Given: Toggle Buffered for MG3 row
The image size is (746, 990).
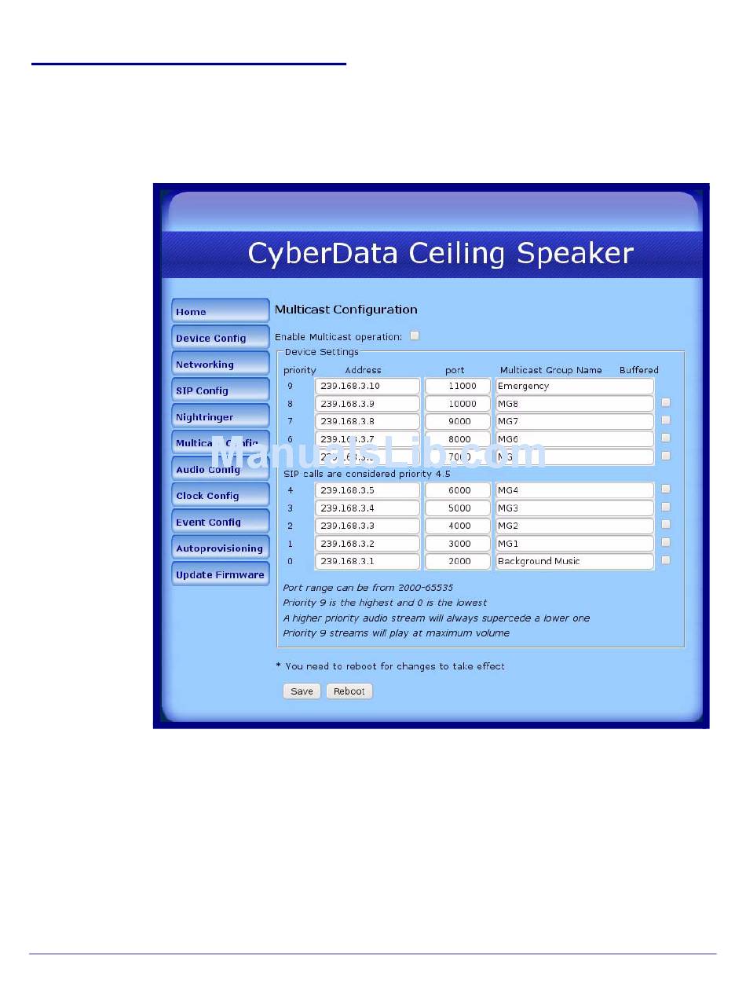Looking at the screenshot, I should tap(666, 507).
